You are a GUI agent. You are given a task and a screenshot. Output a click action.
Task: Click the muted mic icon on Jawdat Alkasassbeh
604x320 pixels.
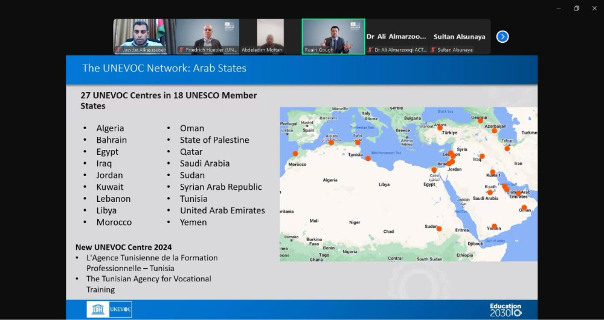click(118, 50)
